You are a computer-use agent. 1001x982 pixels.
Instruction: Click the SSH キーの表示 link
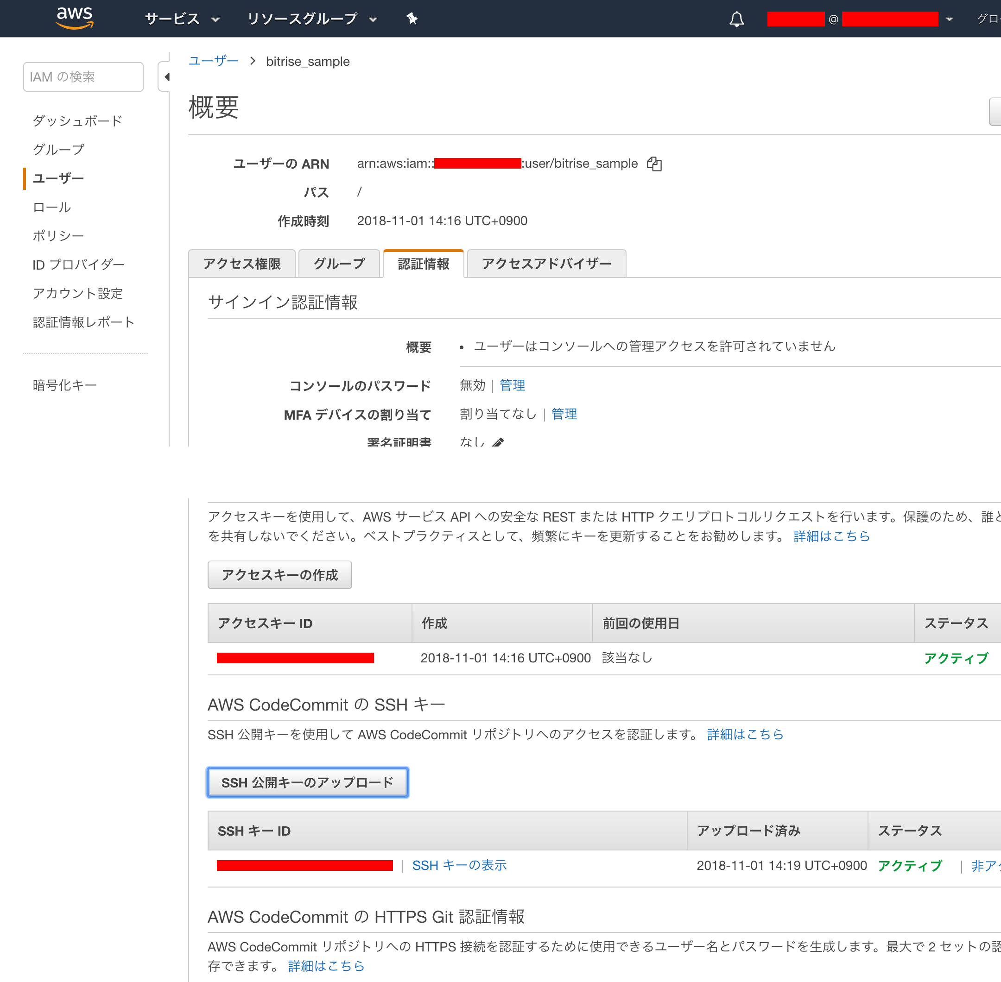[x=459, y=865]
